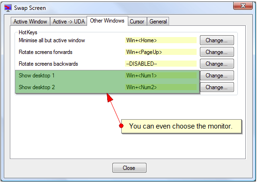This screenshot has height=183, width=257.
Task: Open the General tab
Action: tap(158, 22)
